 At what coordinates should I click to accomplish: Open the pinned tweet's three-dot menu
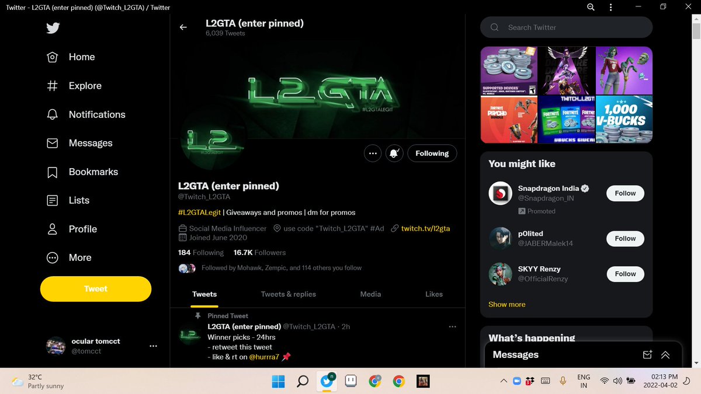[x=452, y=327]
